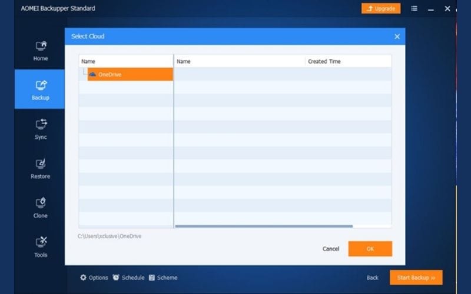Click Cancel in Select Cloud dialog
Viewport: 471px width, 294px height.
(331, 249)
